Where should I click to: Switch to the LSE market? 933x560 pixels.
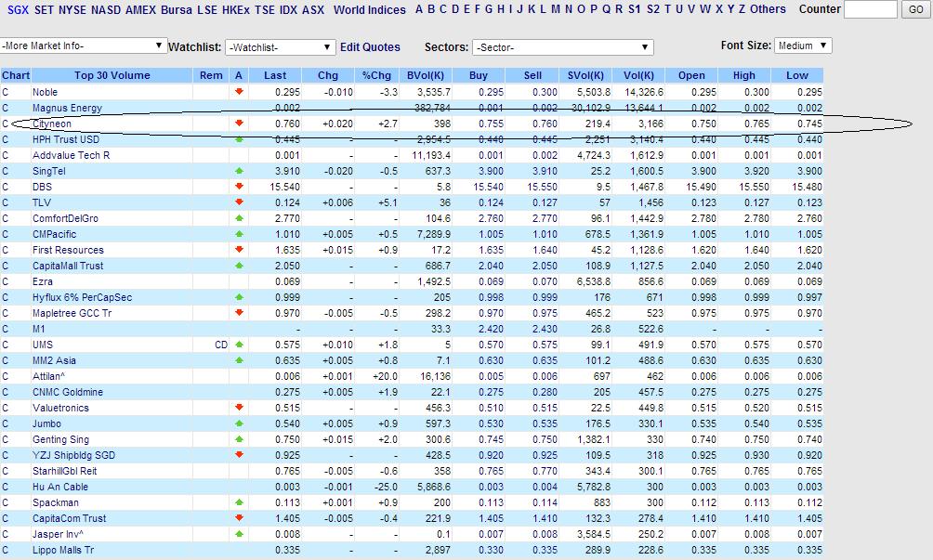point(207,9)
